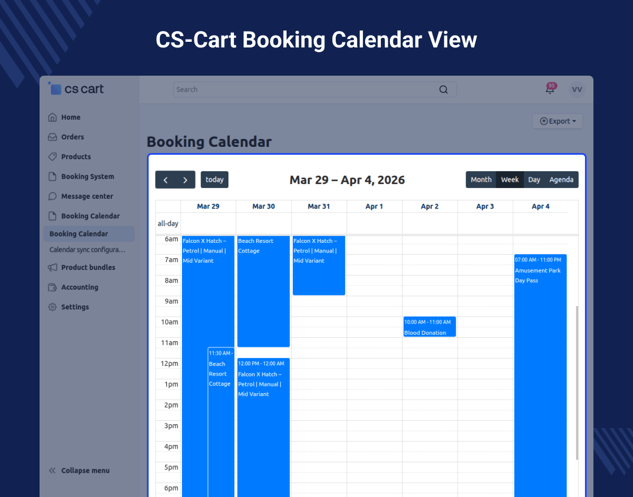Go to the next week
The image size is (633, 497).
tap(185, 180)
